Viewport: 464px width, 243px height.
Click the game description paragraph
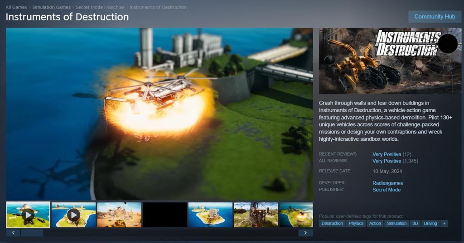pos(386,121)
